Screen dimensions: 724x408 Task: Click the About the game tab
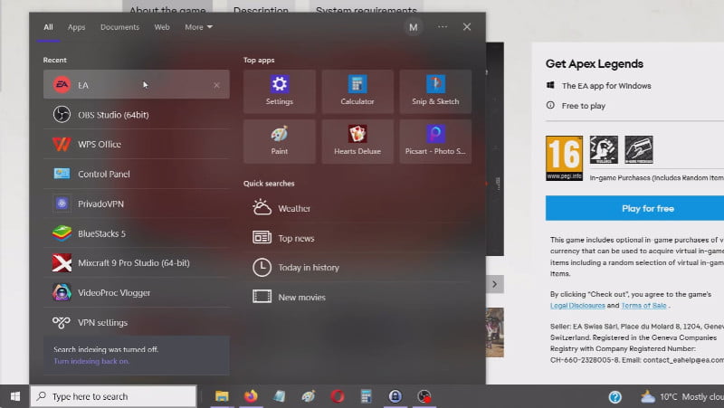[167, 9]
